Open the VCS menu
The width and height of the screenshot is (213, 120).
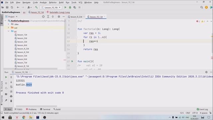click(80, 2)
